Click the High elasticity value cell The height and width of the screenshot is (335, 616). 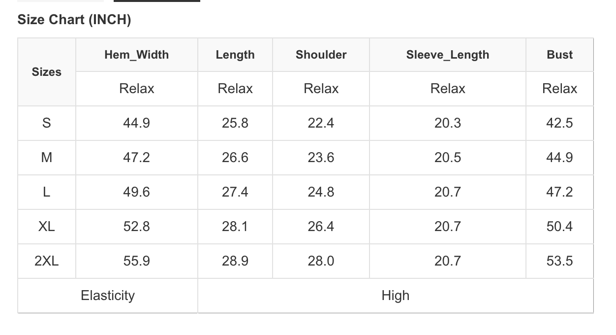click(395, 296)
